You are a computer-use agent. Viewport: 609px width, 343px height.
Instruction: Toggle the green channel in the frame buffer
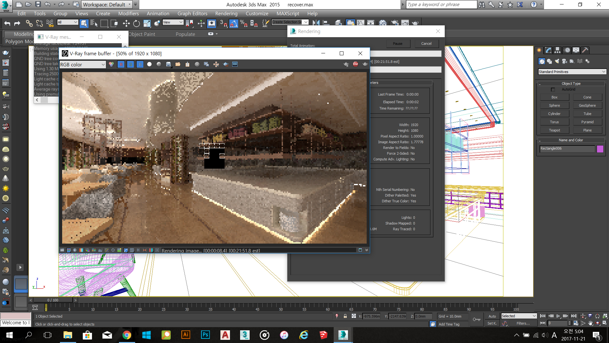pyautogui.click(x=130, y=64)
